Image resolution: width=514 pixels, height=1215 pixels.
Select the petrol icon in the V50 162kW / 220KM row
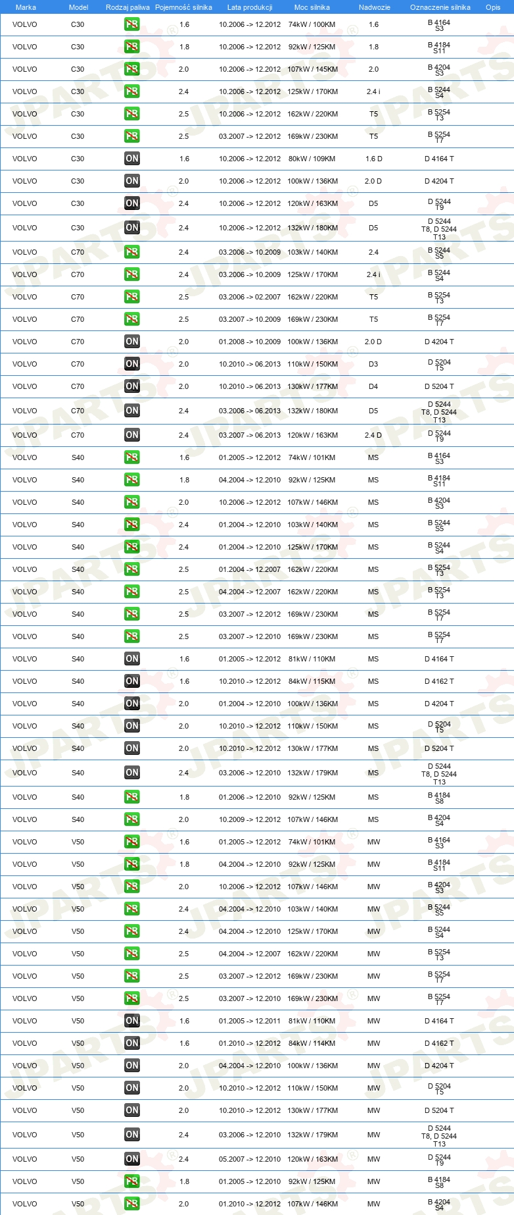(132, 954)
